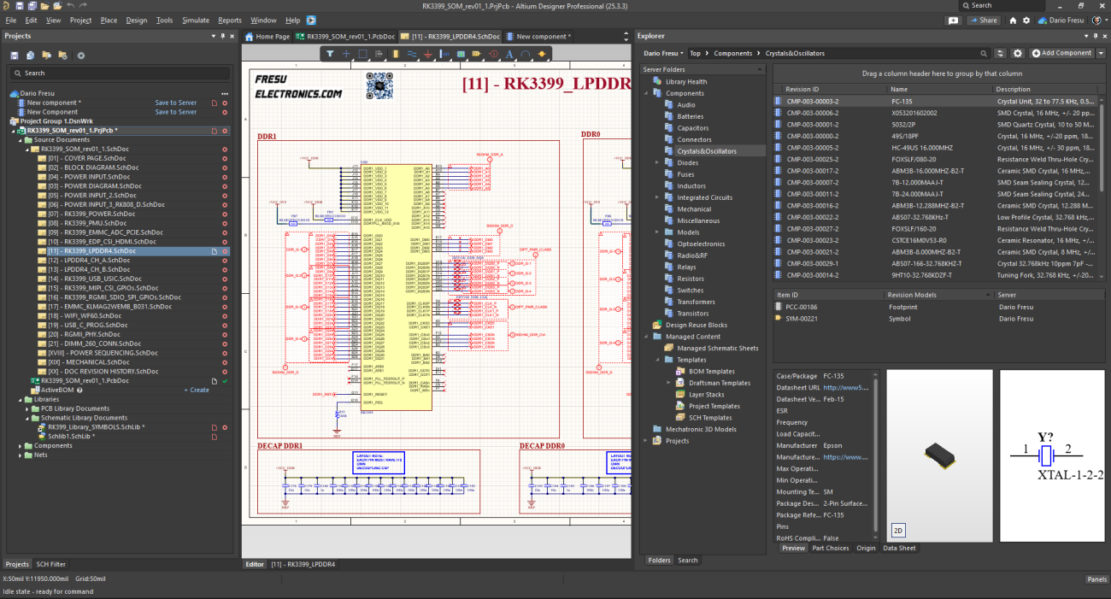Switch to RK3399_SOM_rev01_1.PcbDoc tab
The image size is (1111, 599).
(x=345, y=37)
